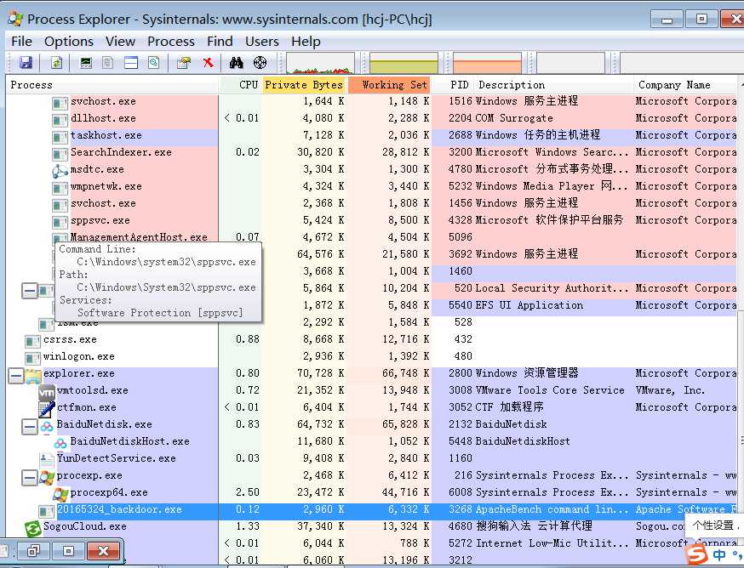Select the csrss.exe process row

coord(372,340)
